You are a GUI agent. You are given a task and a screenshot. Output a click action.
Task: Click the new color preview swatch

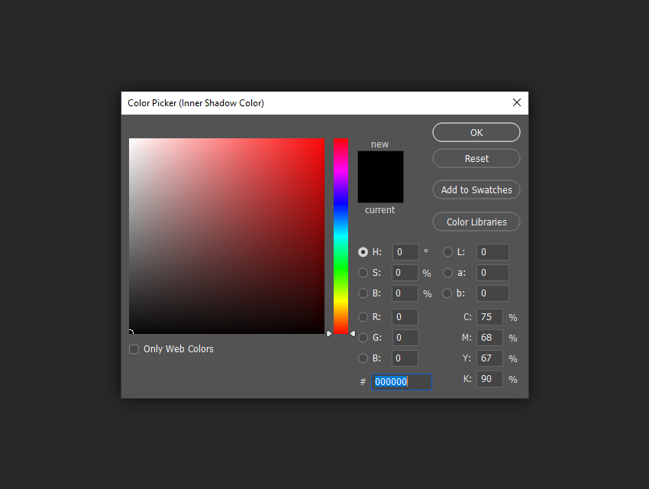(379, 162)
